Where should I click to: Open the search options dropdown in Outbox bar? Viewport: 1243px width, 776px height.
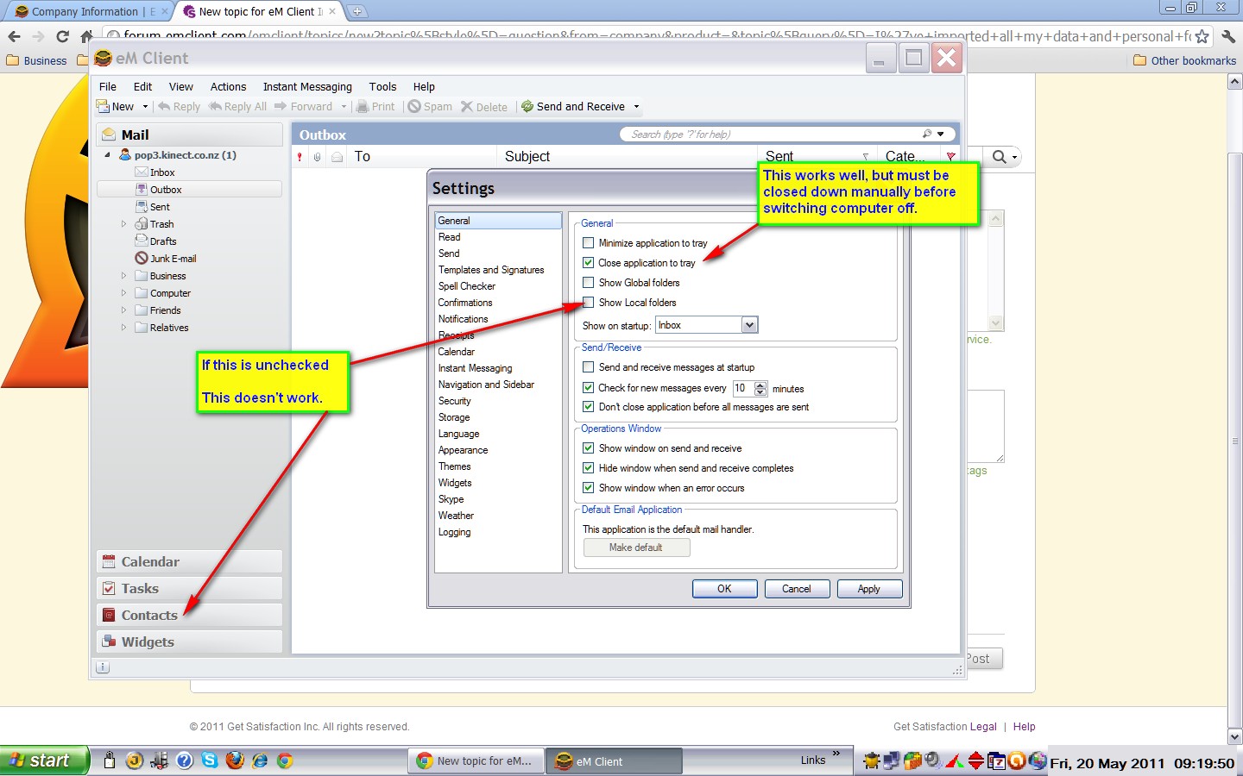941,134
